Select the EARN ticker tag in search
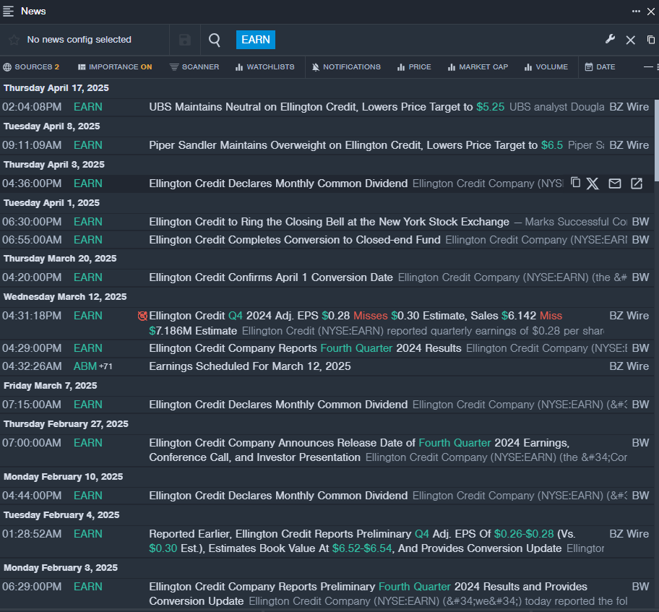 256,40
